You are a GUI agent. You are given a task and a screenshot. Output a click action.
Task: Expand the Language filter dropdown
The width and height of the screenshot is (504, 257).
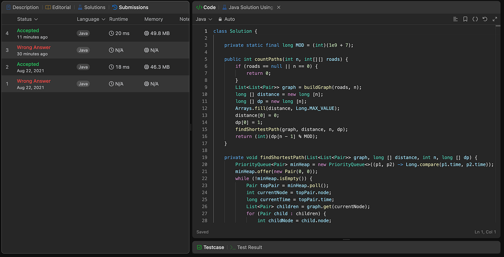tap(91, 19)
